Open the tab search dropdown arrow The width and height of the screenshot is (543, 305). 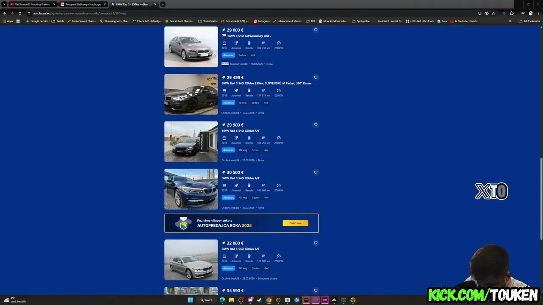[x=4, y=4]
